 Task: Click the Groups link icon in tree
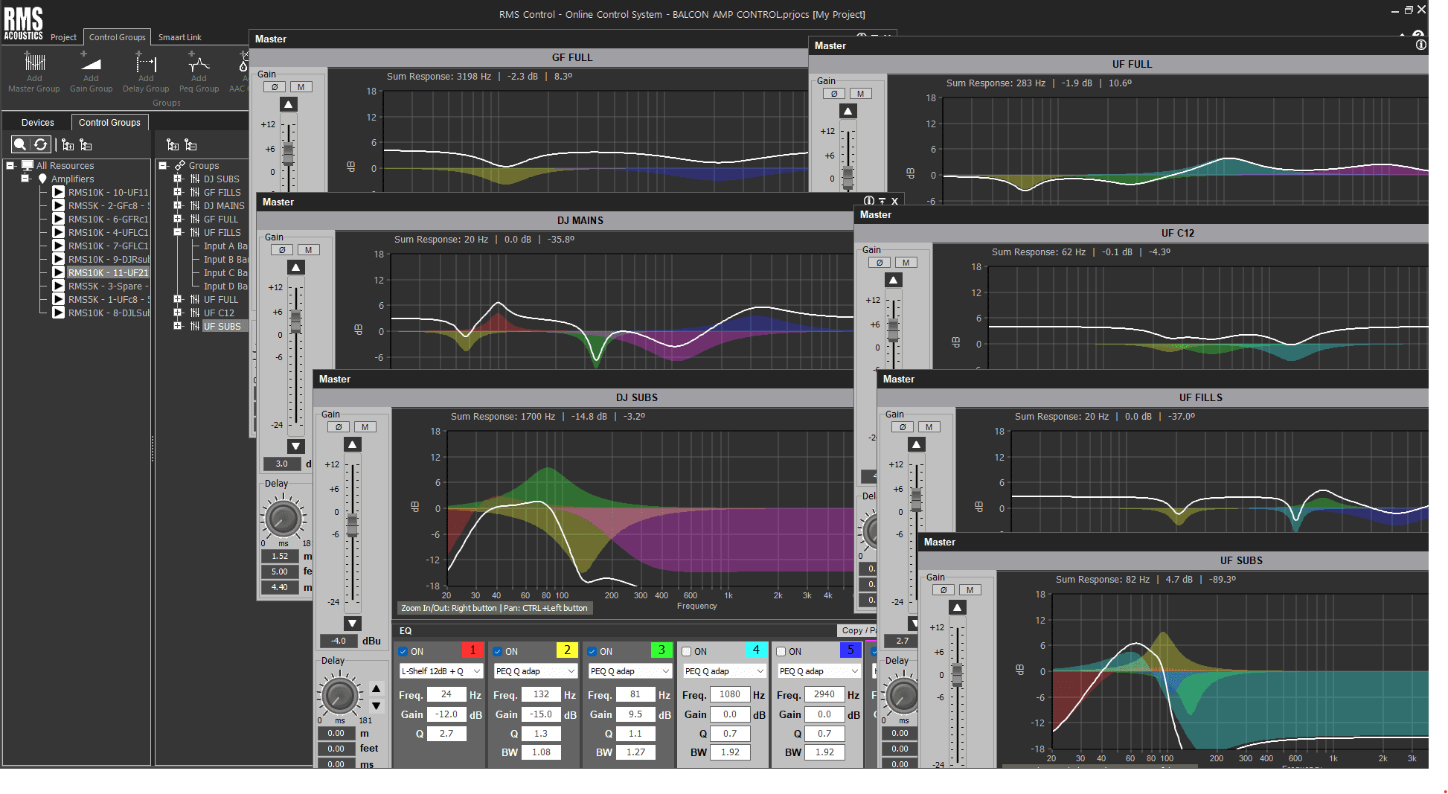click(x=180, y=165)
